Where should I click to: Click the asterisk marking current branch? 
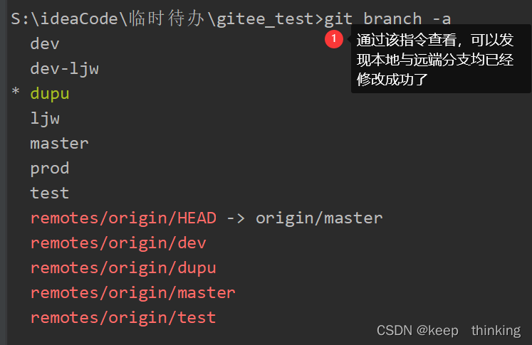click(16, 92)
